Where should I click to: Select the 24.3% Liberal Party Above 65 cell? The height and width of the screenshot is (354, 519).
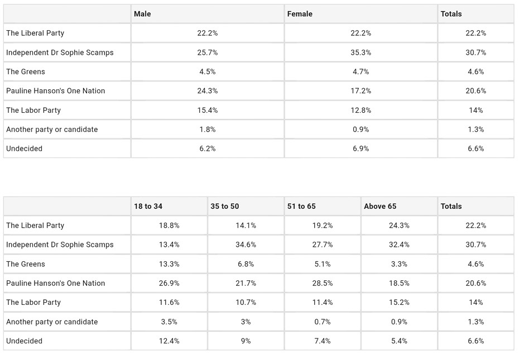click(399, 226)
